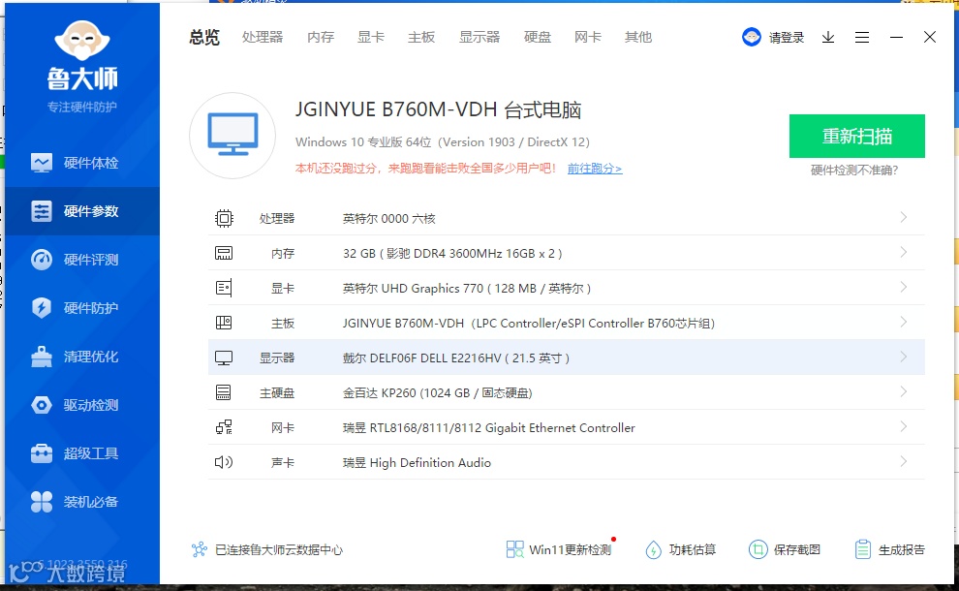Open 硬件防护 in the sidebar
The height and width of the screenshot is (591, 959).
82,308
